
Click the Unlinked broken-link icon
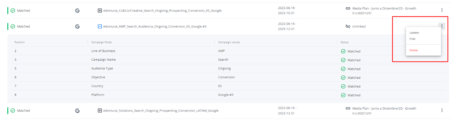point(348,27)
